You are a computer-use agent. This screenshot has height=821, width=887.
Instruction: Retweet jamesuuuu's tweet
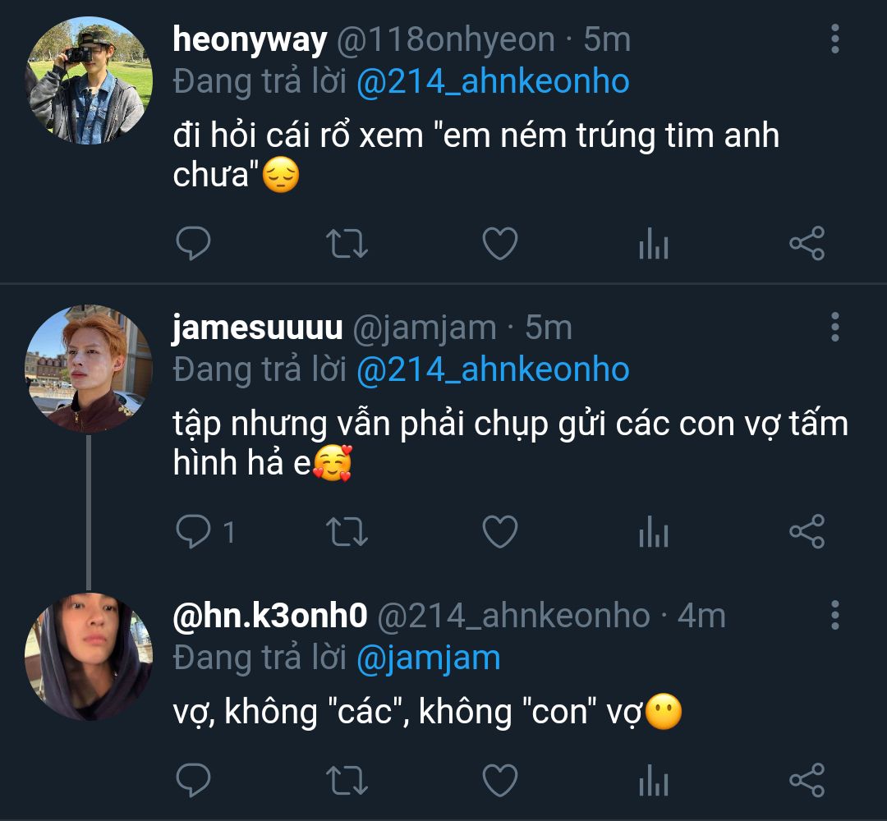[347, 533]
